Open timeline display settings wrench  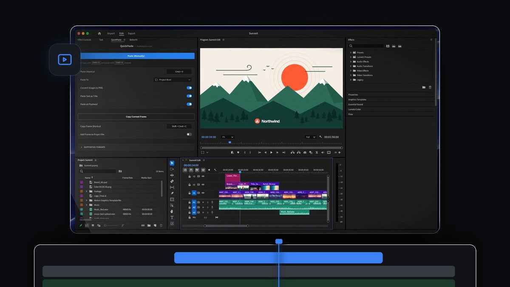pyautogui.click(x=215, y=170)
